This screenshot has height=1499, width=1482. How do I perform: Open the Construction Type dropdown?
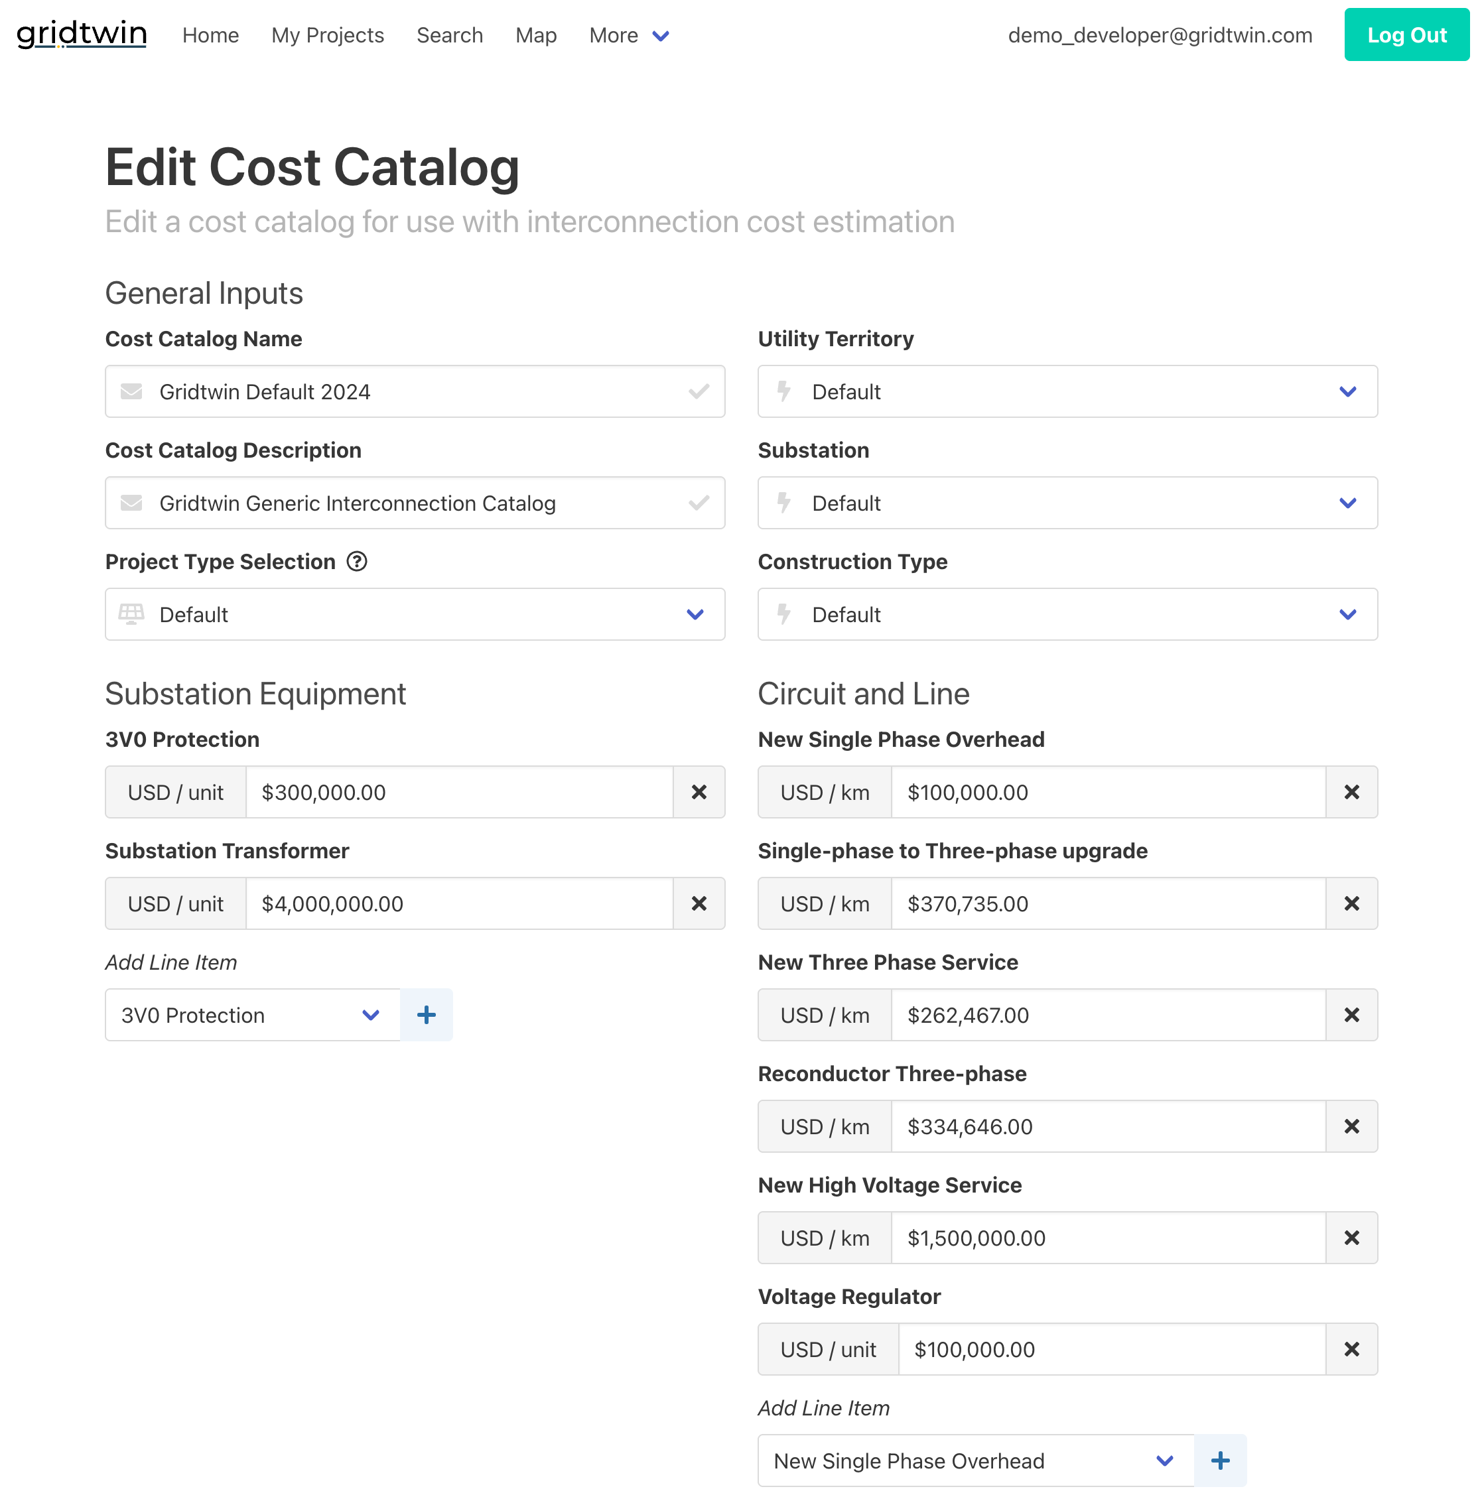[x=1348, y=614]
